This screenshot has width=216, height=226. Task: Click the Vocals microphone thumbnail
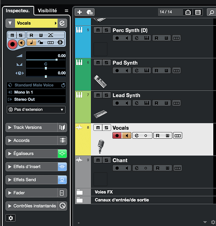[101, 146]
